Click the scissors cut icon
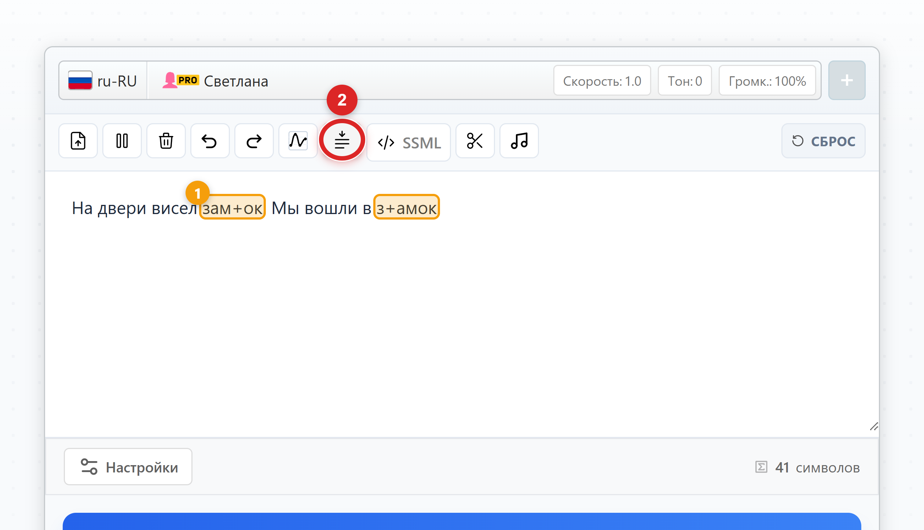 click(x=475, y=141)
